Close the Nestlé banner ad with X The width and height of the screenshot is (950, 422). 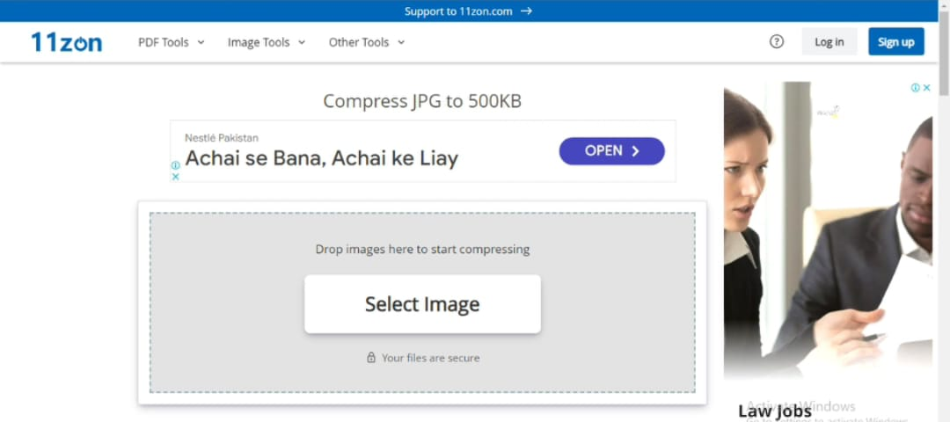(175, 176)
